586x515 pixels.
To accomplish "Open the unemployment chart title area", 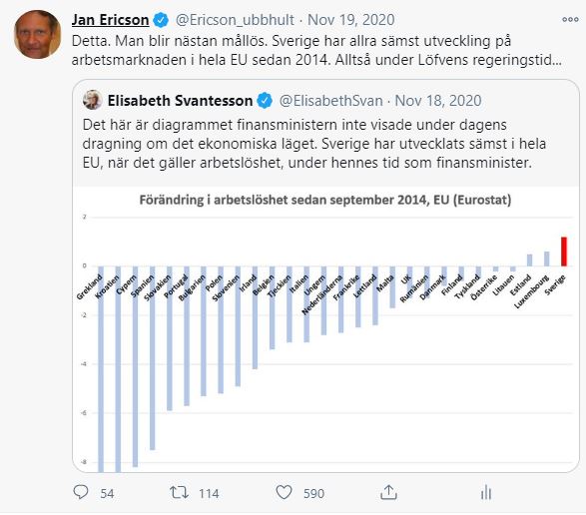I will coord(325,200).
